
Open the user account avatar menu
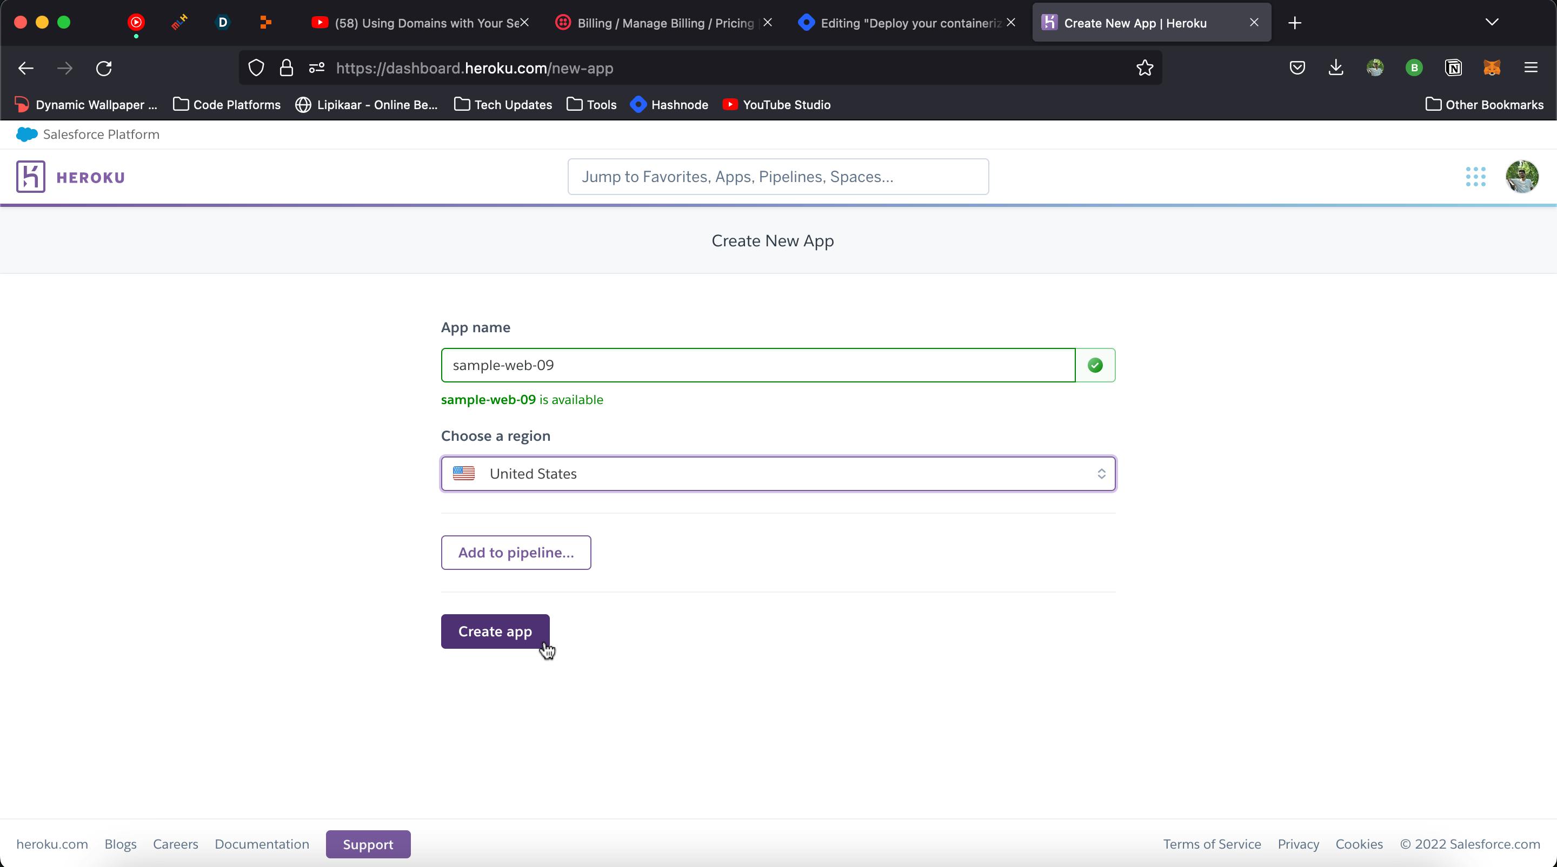tap(1522, 177)
